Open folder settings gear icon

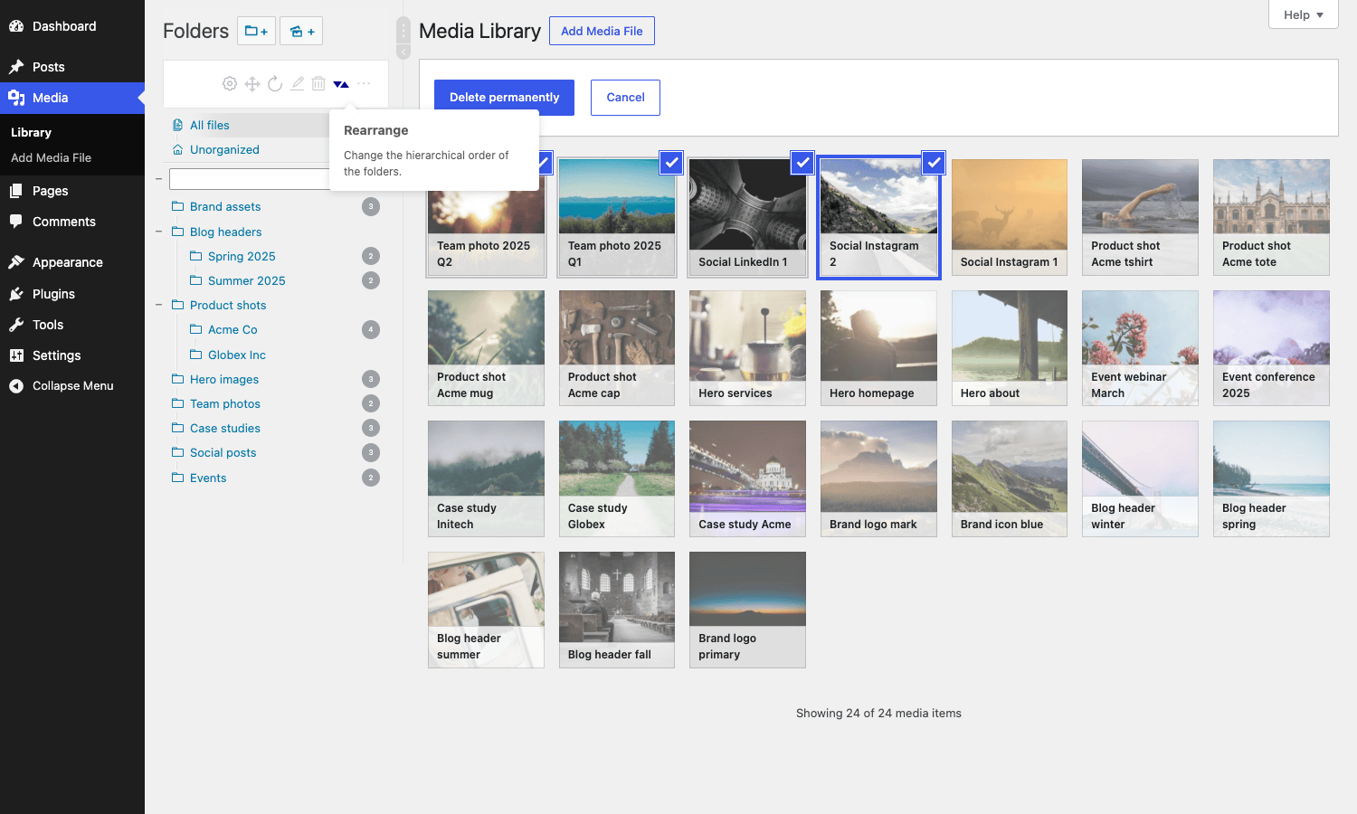230,84
